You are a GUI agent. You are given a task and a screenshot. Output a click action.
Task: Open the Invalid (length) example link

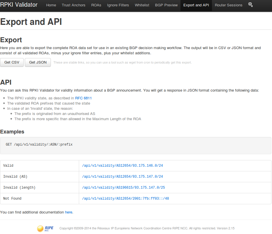click(124, 187)
